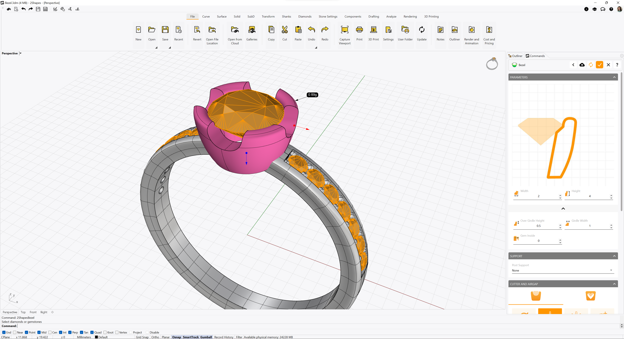Click Grid Snap in status bar
The width and height of the screenshot is (624, 339).
click(x=142, y=337)
